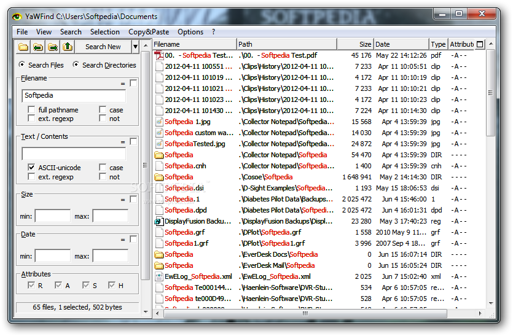
Task: Select the Search Files radio button
Action: tap(22, 64)
